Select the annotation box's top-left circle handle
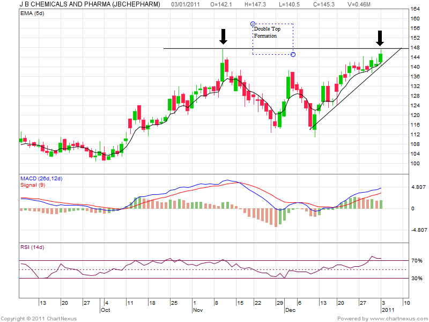 pyautogui.click(x=253, y=24)
